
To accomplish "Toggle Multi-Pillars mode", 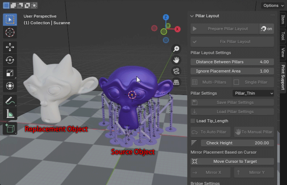I will 211,82.
